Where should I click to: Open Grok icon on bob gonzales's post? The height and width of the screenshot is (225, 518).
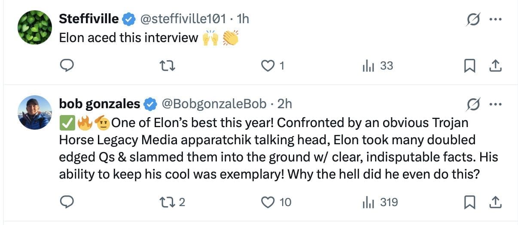[x=474, y=104]
